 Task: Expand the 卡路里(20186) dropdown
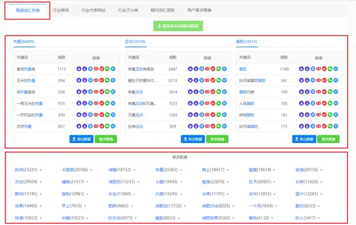click(91, 170)
